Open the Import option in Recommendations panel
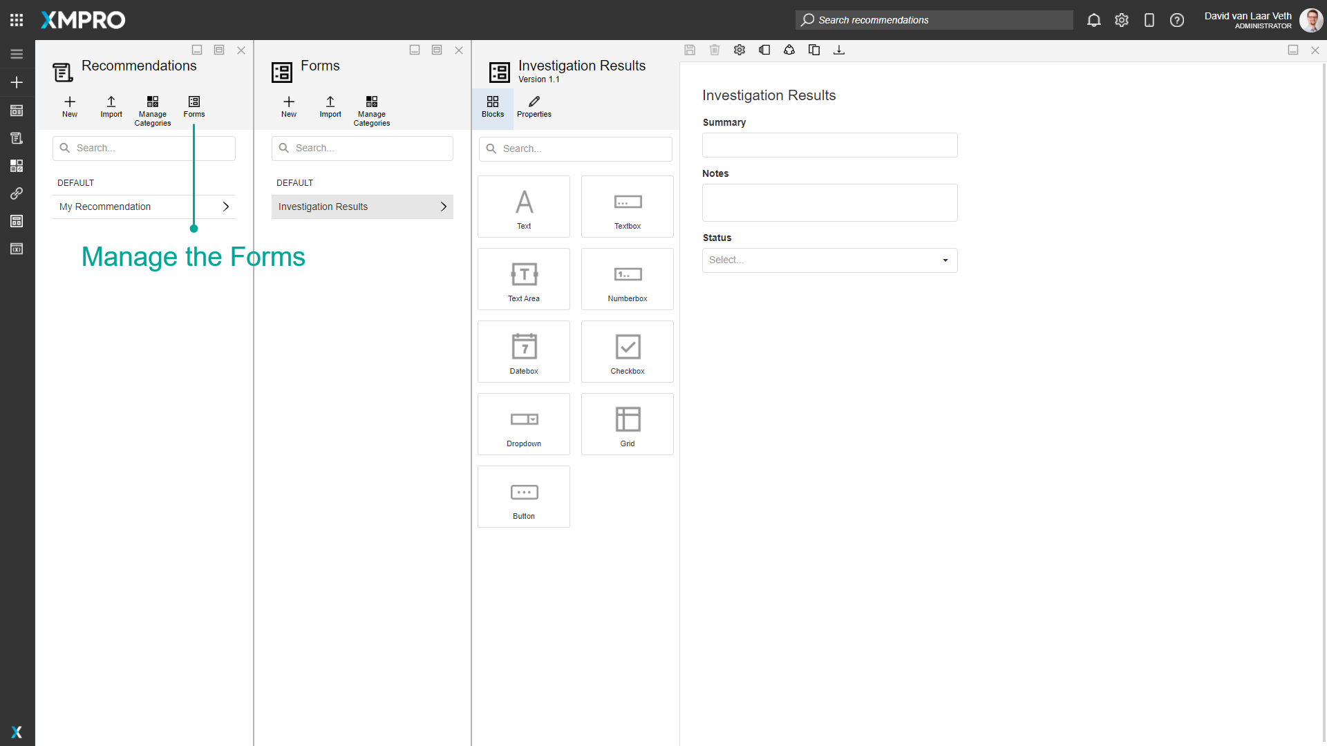 pyautogui.click(x=111, y=106)
